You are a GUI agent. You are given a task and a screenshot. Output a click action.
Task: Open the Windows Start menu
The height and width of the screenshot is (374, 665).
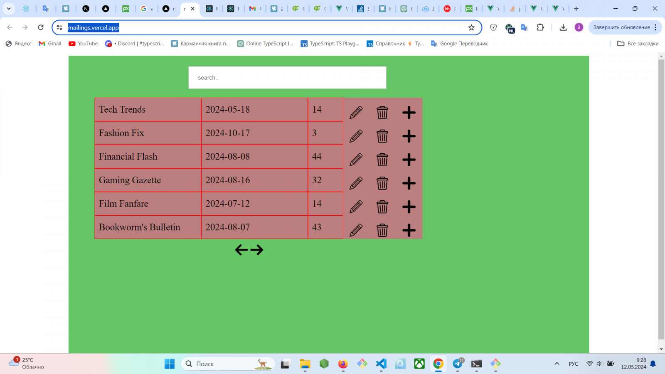click(x=170, y=364)
